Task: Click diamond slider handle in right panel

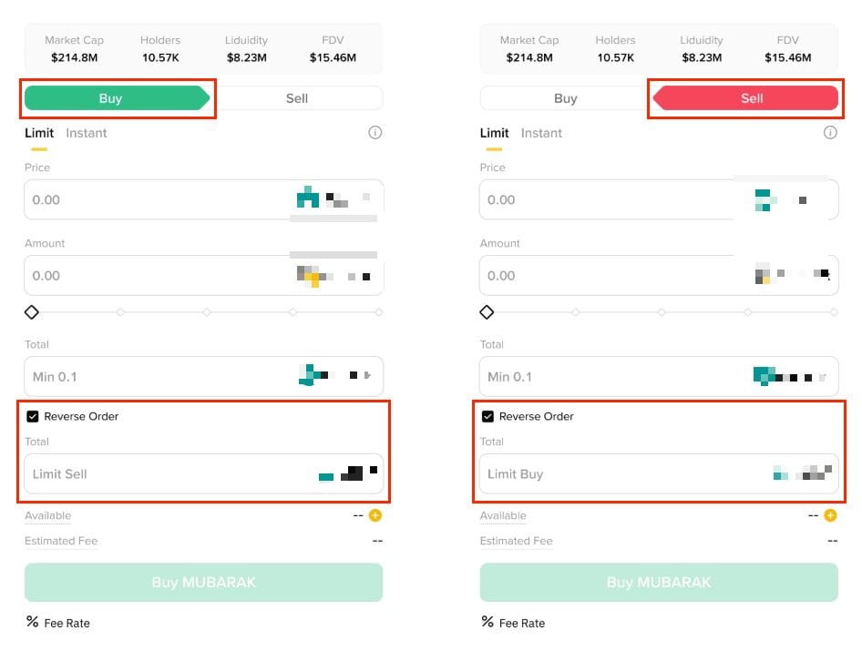Action: [x=487, y=312]
